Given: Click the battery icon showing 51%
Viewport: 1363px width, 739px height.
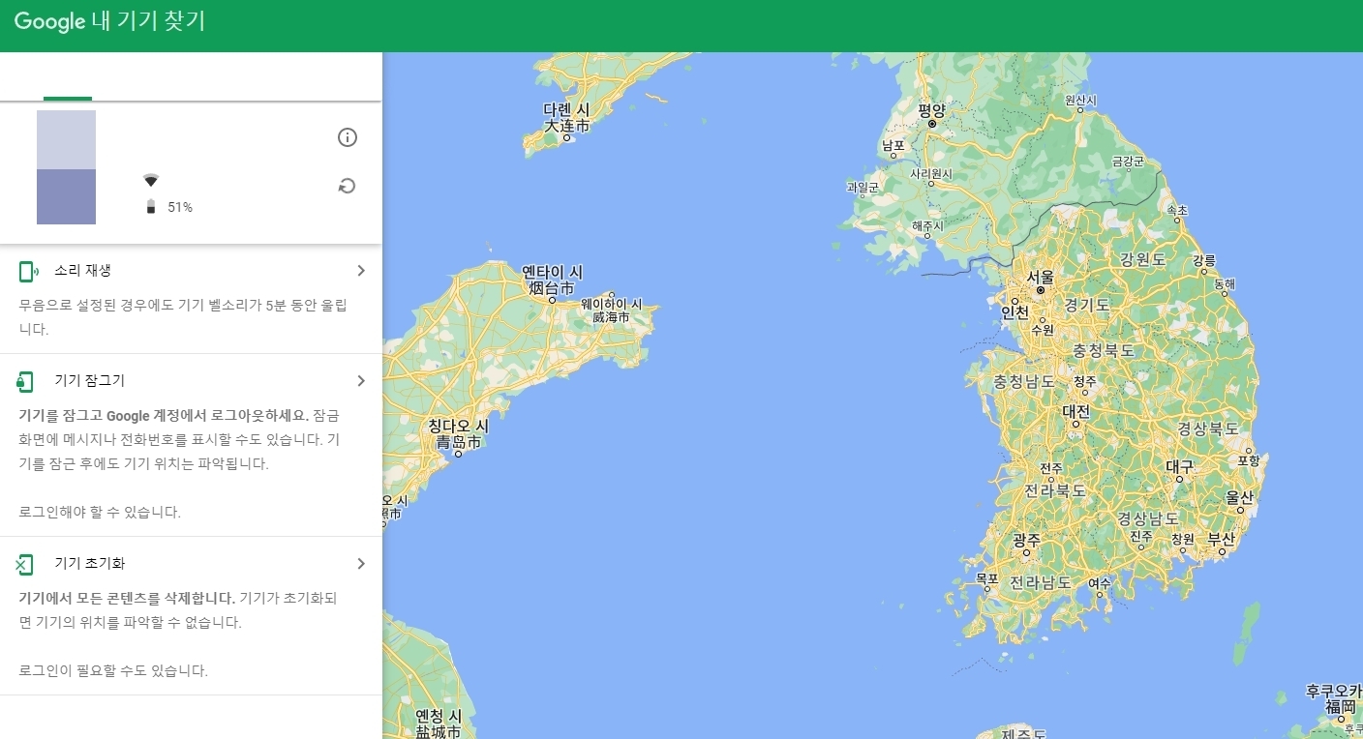Looking at the screenshot, I should (150, 205).
